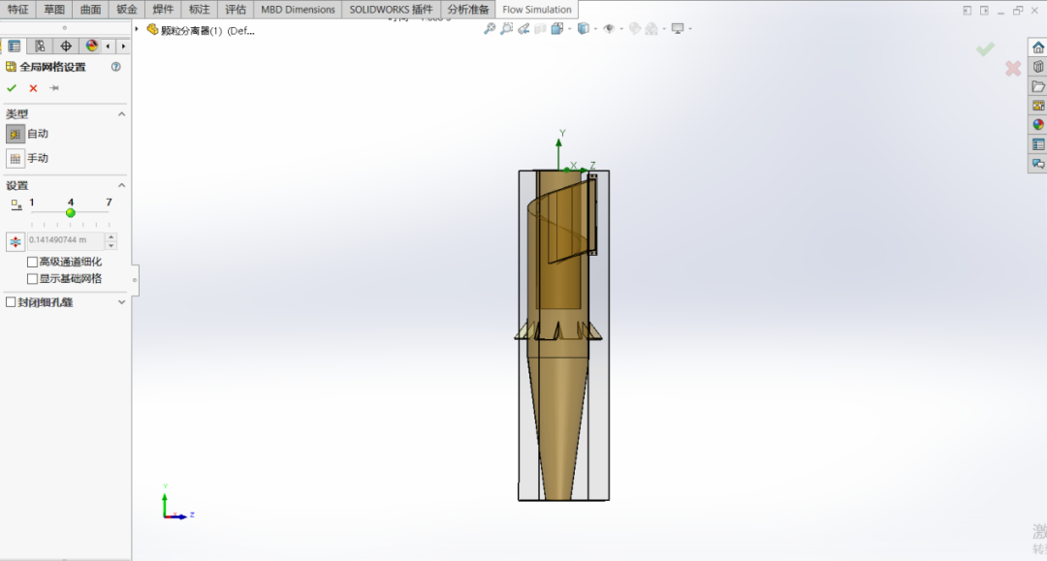Enable 显示基础网格 checkbox

(32, 279)
